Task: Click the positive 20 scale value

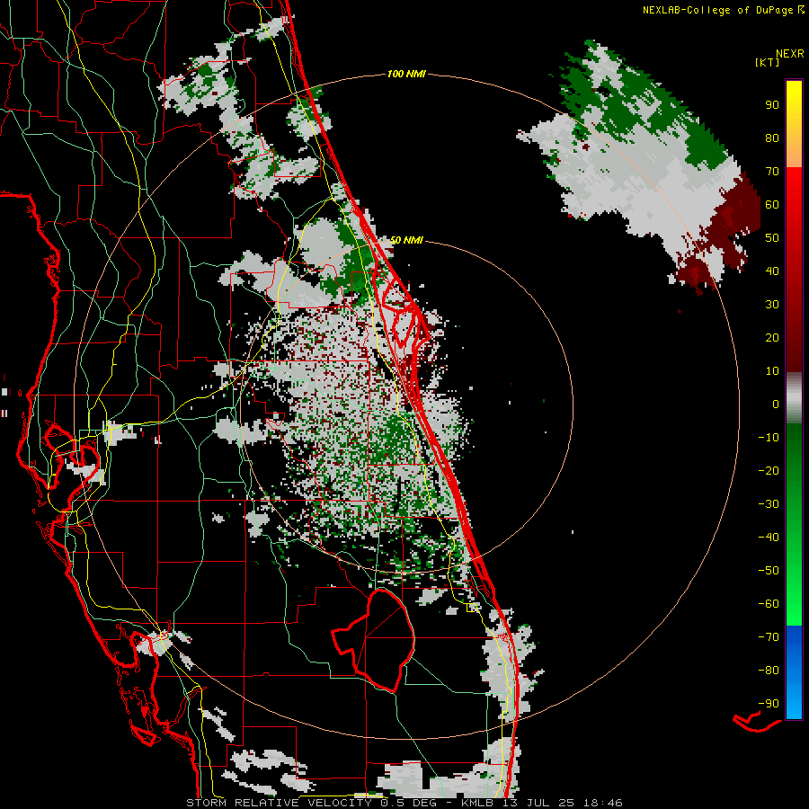Action: click(x=772, y=337)
